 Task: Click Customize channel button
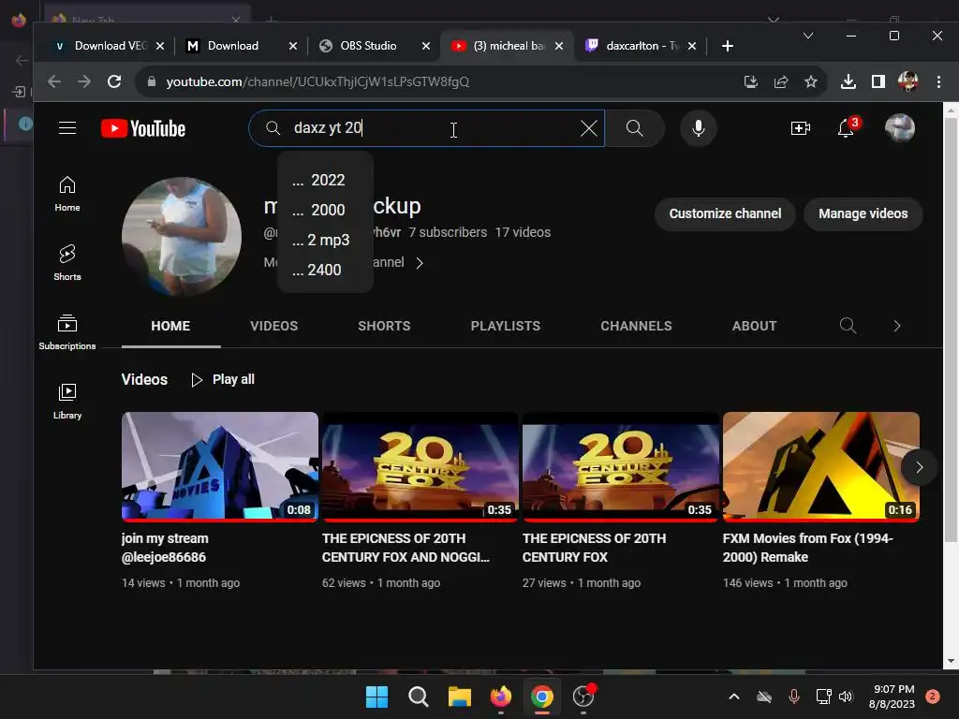click(725, 213)
